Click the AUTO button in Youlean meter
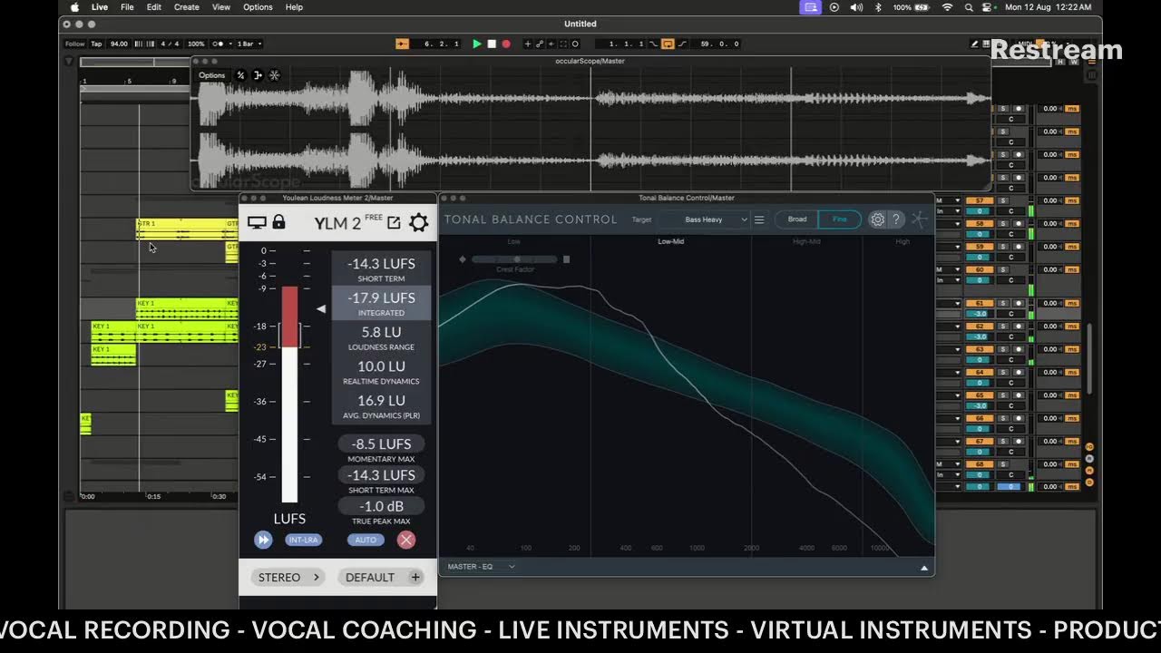Viewport: 1161px width, 653px height. click(x=366, y=540)
